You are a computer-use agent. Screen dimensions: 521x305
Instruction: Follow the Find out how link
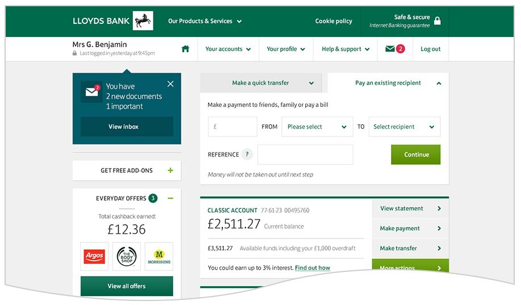(x=312, y=268)
